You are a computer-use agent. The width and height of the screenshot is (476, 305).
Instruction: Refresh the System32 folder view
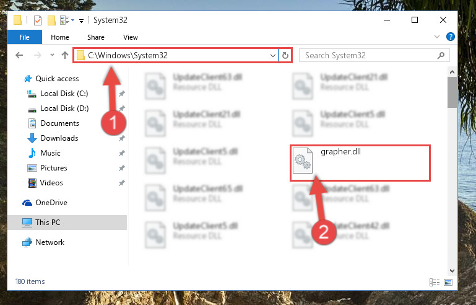(x=285, y=55)
